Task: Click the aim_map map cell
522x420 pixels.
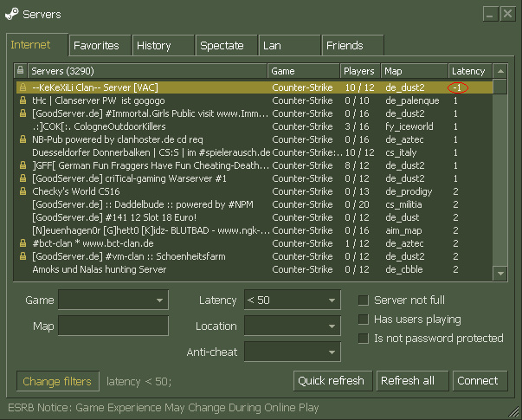Action: pyautogui.click(x=403, y=230)
